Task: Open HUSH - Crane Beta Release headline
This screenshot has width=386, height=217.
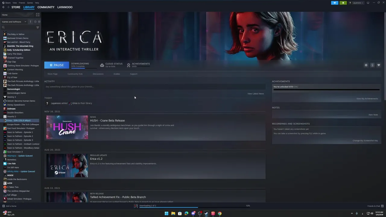Action: [107, 121]
